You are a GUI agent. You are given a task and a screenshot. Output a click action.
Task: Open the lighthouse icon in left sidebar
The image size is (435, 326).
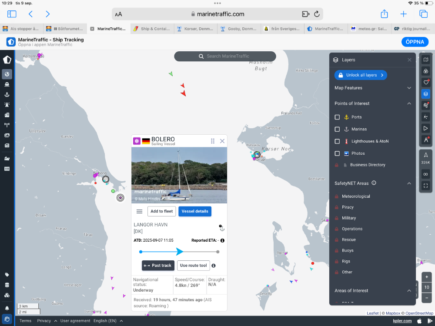(x=7, y=105)
